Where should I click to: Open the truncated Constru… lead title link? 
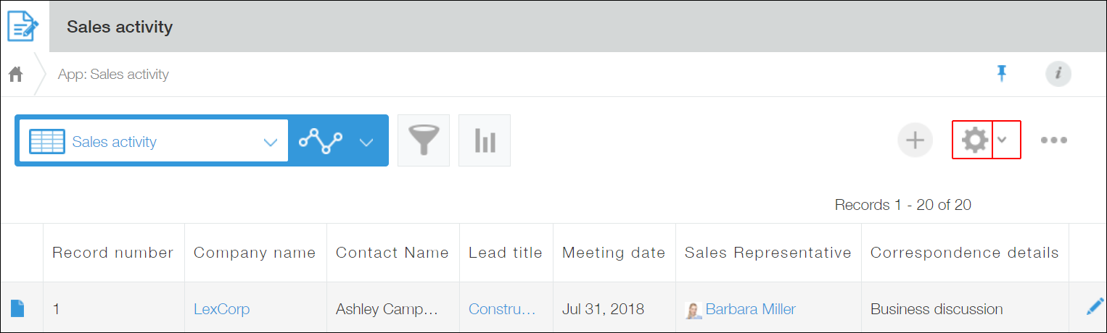502,309
